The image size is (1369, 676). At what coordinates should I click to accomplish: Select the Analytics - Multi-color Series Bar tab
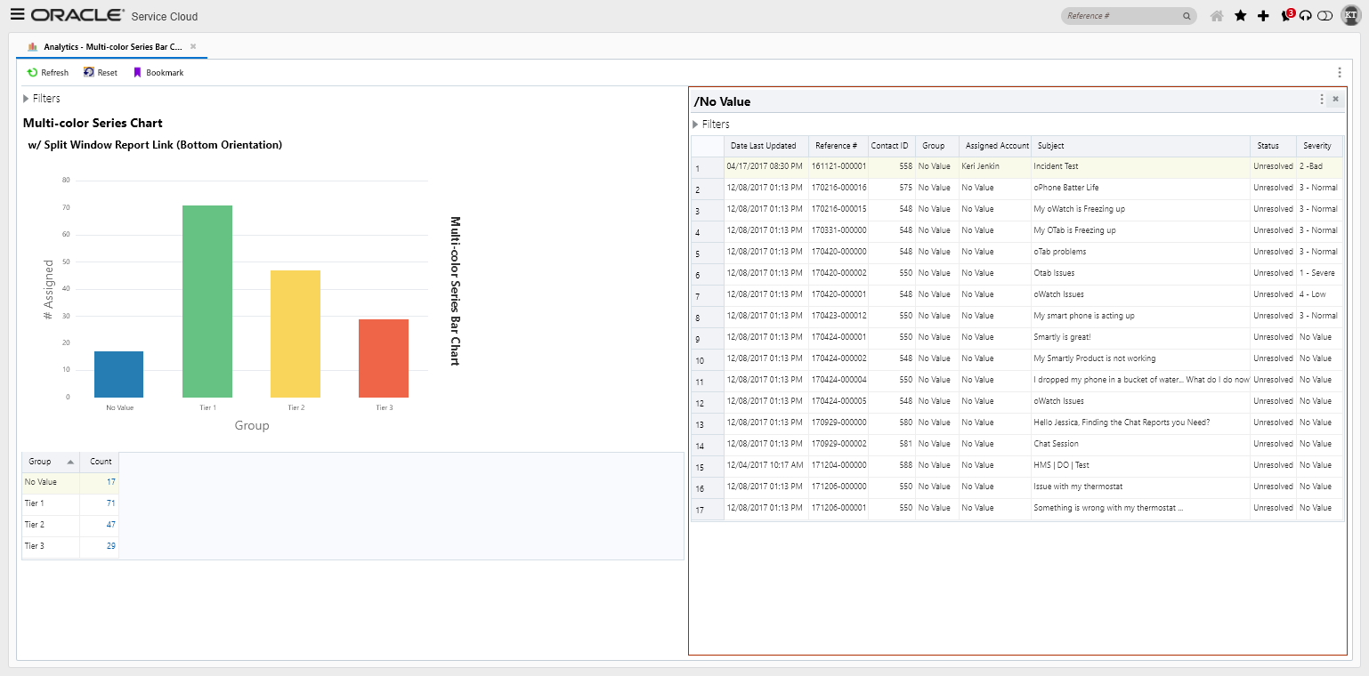(107, 45)
